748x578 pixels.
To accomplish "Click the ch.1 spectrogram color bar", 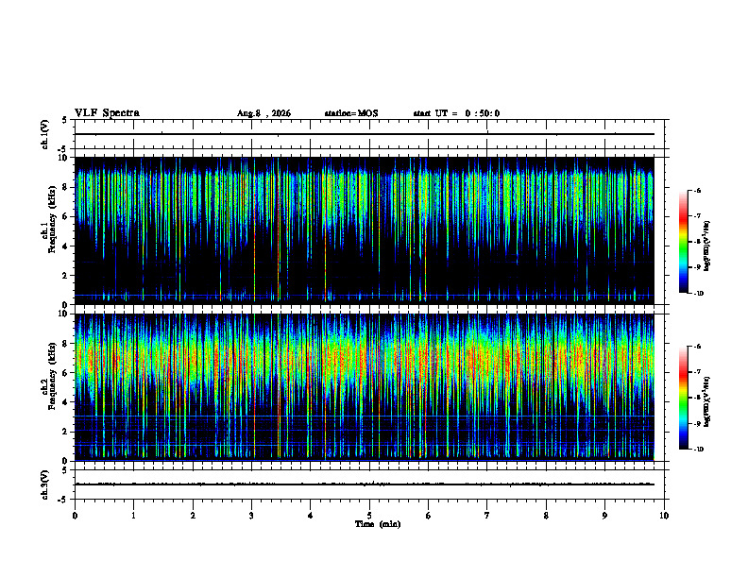I will tap(684, 242).
